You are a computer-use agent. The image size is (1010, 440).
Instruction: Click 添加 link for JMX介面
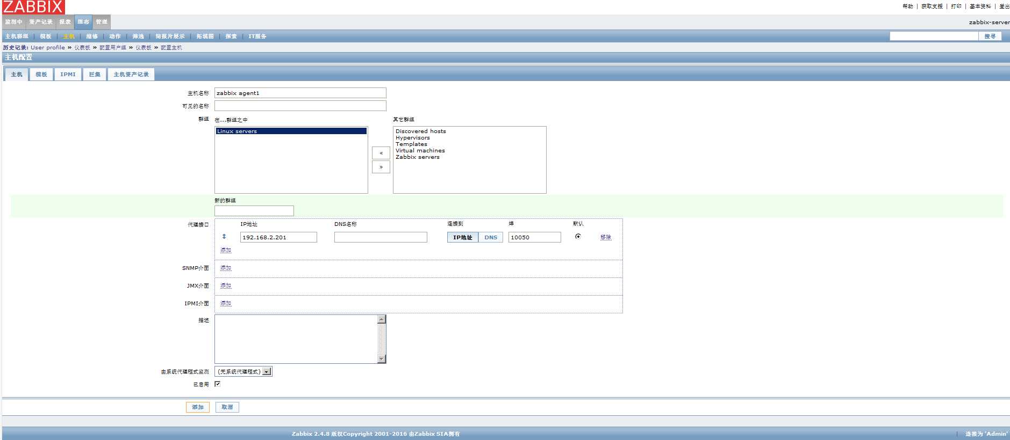point(226,286)
